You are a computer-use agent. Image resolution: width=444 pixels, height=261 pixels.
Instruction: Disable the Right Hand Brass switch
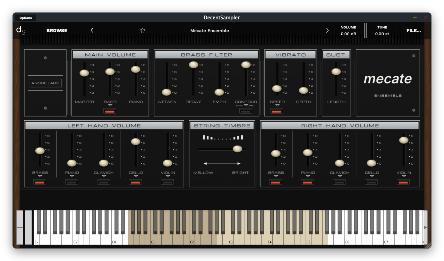(x=276, y=182)
